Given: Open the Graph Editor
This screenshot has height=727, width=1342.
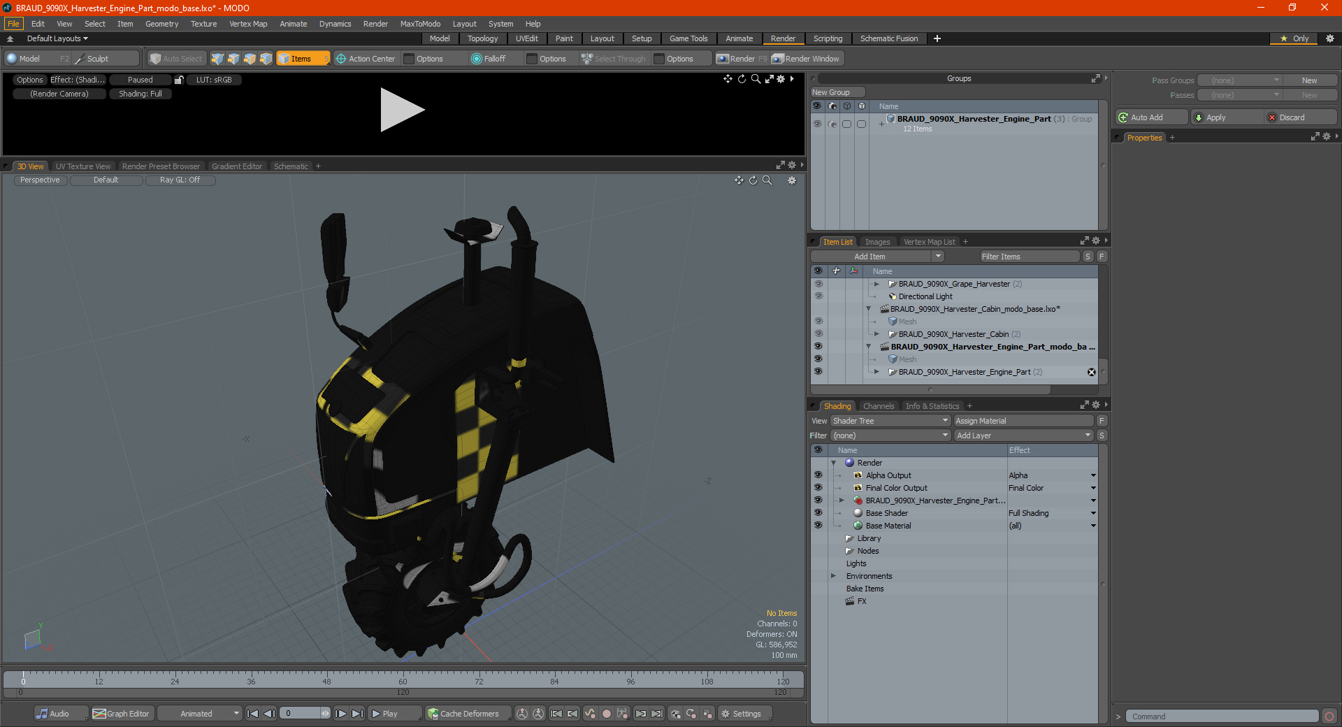Looking at the screenshot, I should pyautogui.click(x=122, y=714).
